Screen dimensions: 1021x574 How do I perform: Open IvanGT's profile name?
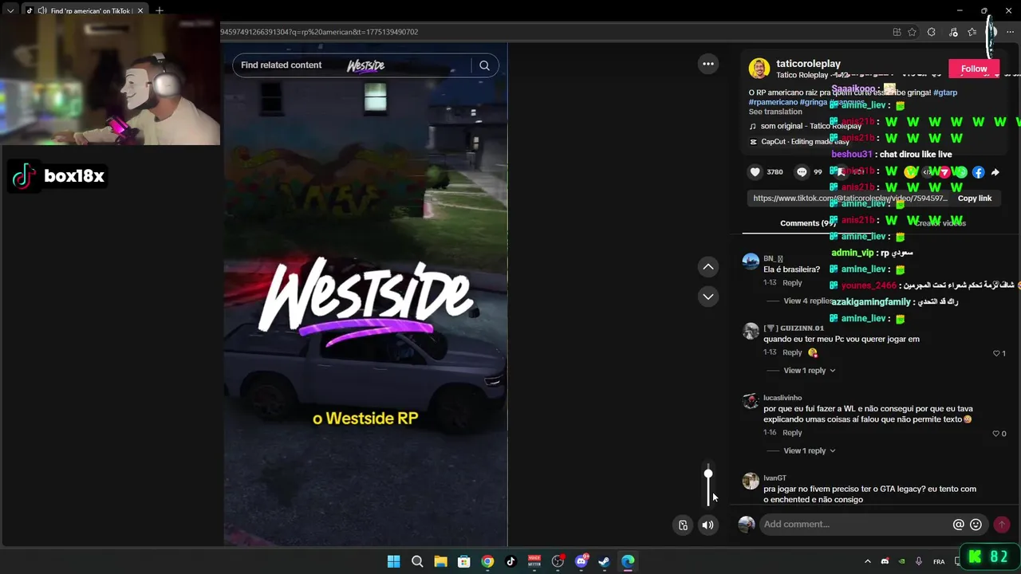pyautogui.click(x=775, y=478)
